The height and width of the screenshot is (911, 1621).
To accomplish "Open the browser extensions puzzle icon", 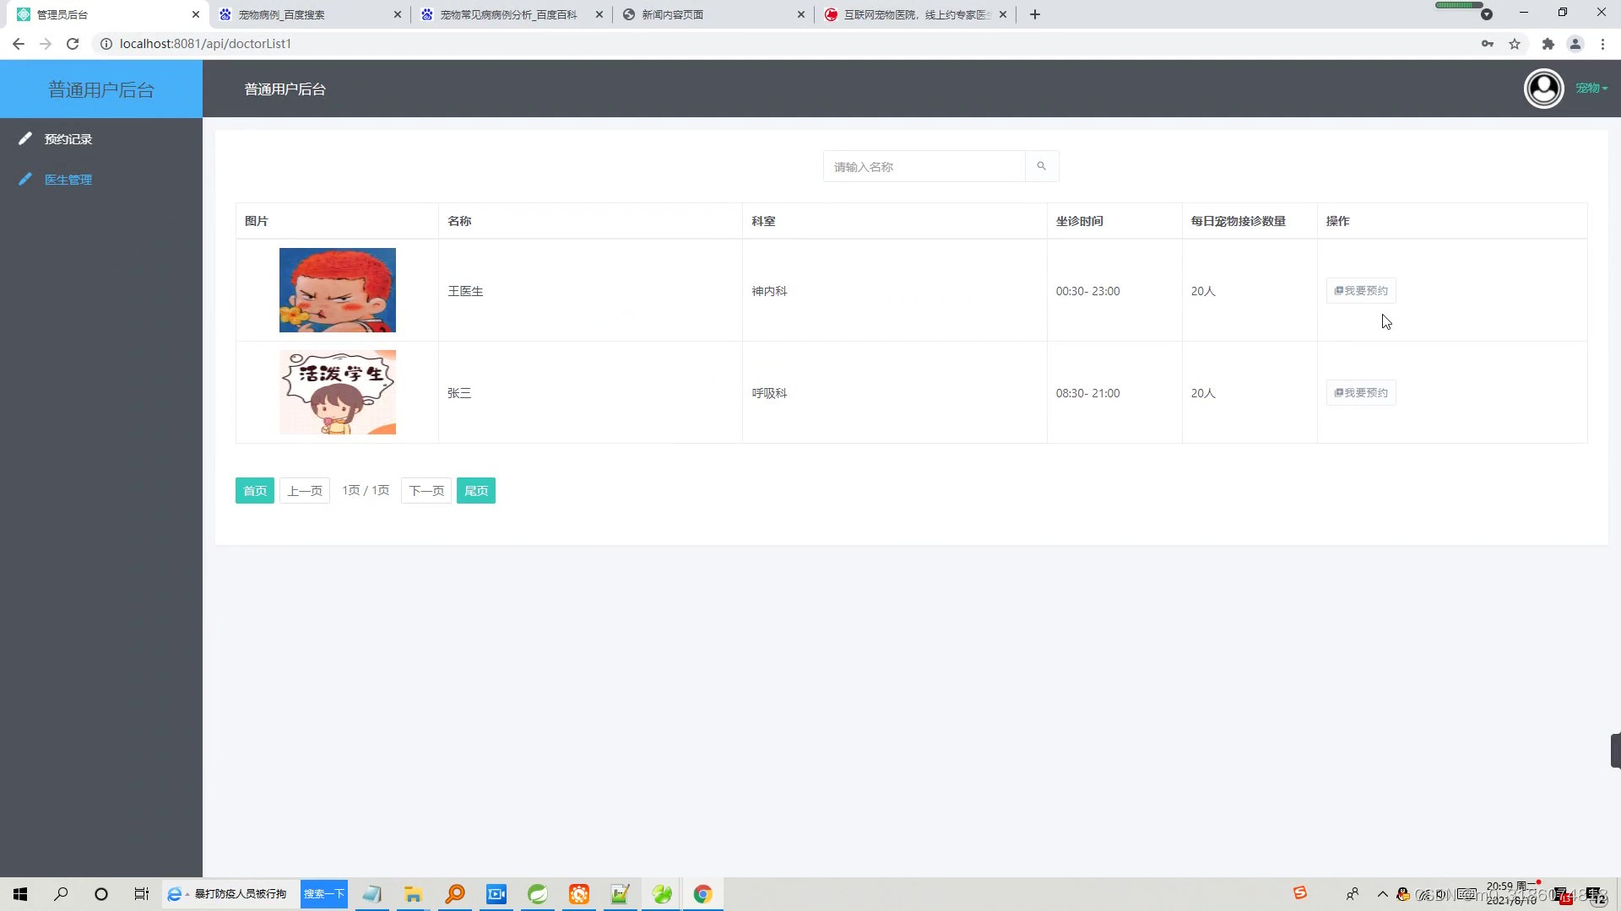I will click(x=1548, y=43).
